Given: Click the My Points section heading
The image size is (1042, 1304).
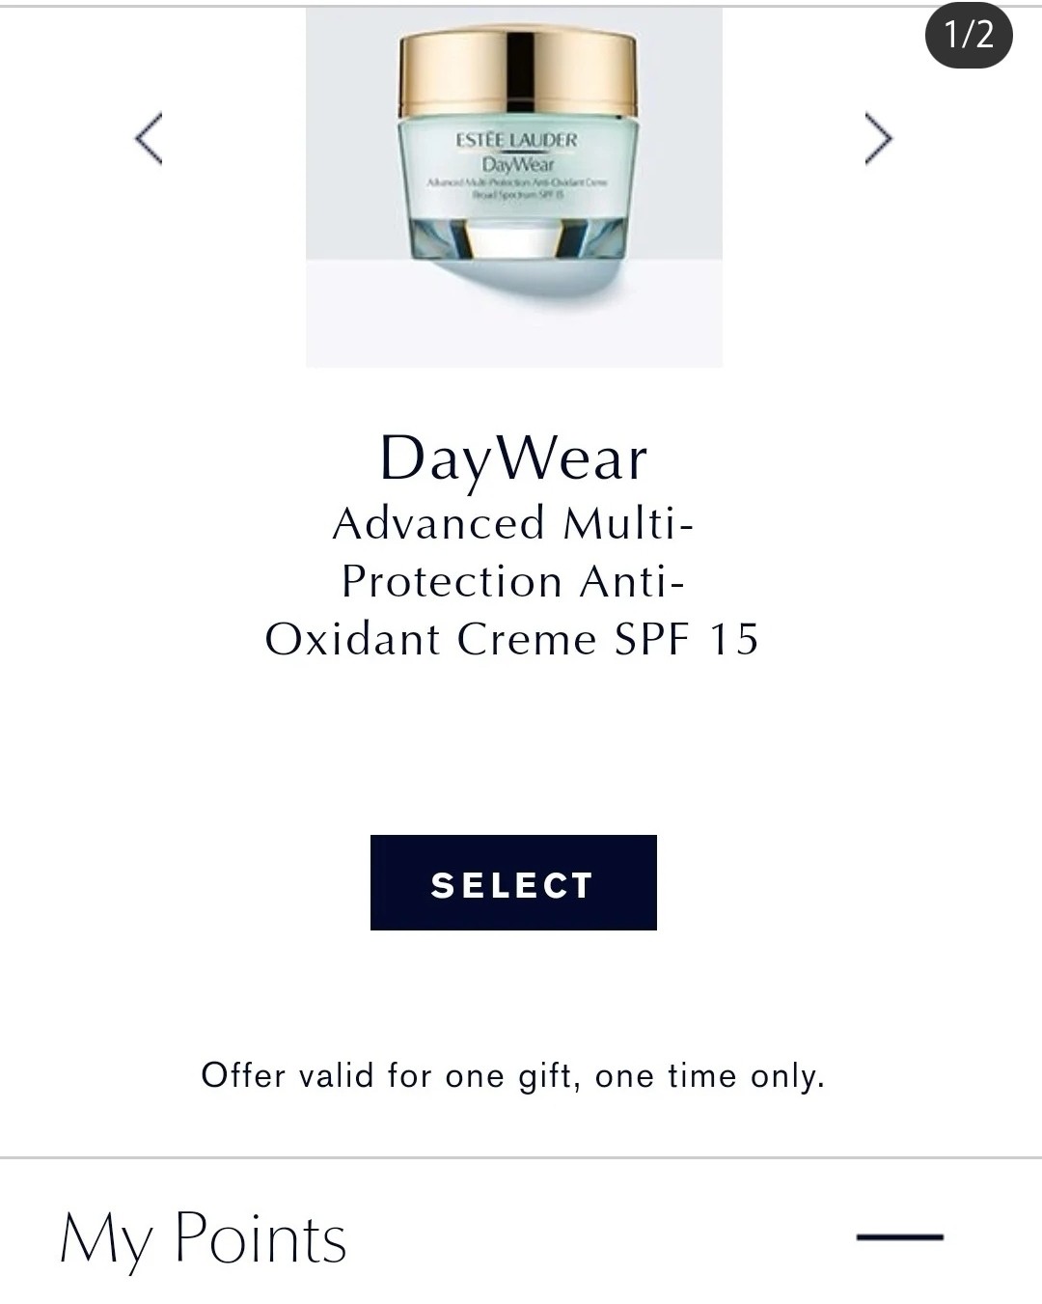Looking at the screenshot, I should tap(204, 1238).
